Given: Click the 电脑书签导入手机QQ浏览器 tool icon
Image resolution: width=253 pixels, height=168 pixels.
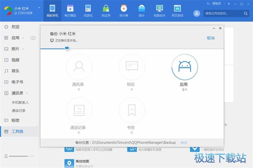Looking at the screenshot, I should (x=69, y=149).
